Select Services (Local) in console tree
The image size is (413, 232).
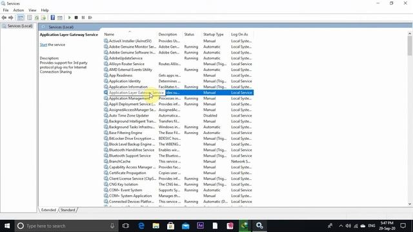coord(17,26)
